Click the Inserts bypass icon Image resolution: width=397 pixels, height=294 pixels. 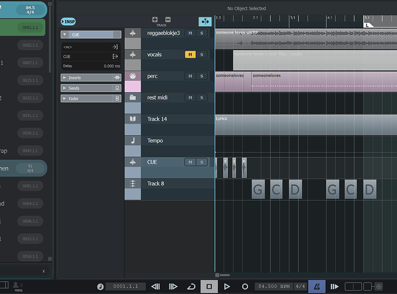[117, 78]
